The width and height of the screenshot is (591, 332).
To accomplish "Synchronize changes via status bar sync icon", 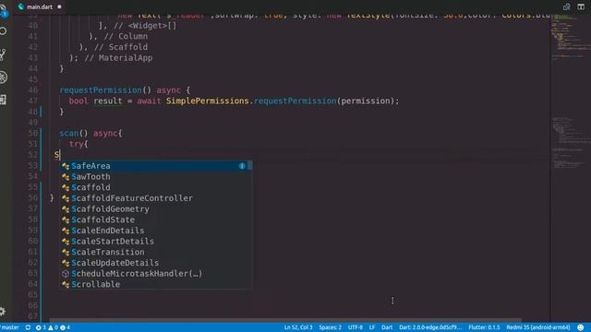I will pyautogui.click(x=28, y=327).
